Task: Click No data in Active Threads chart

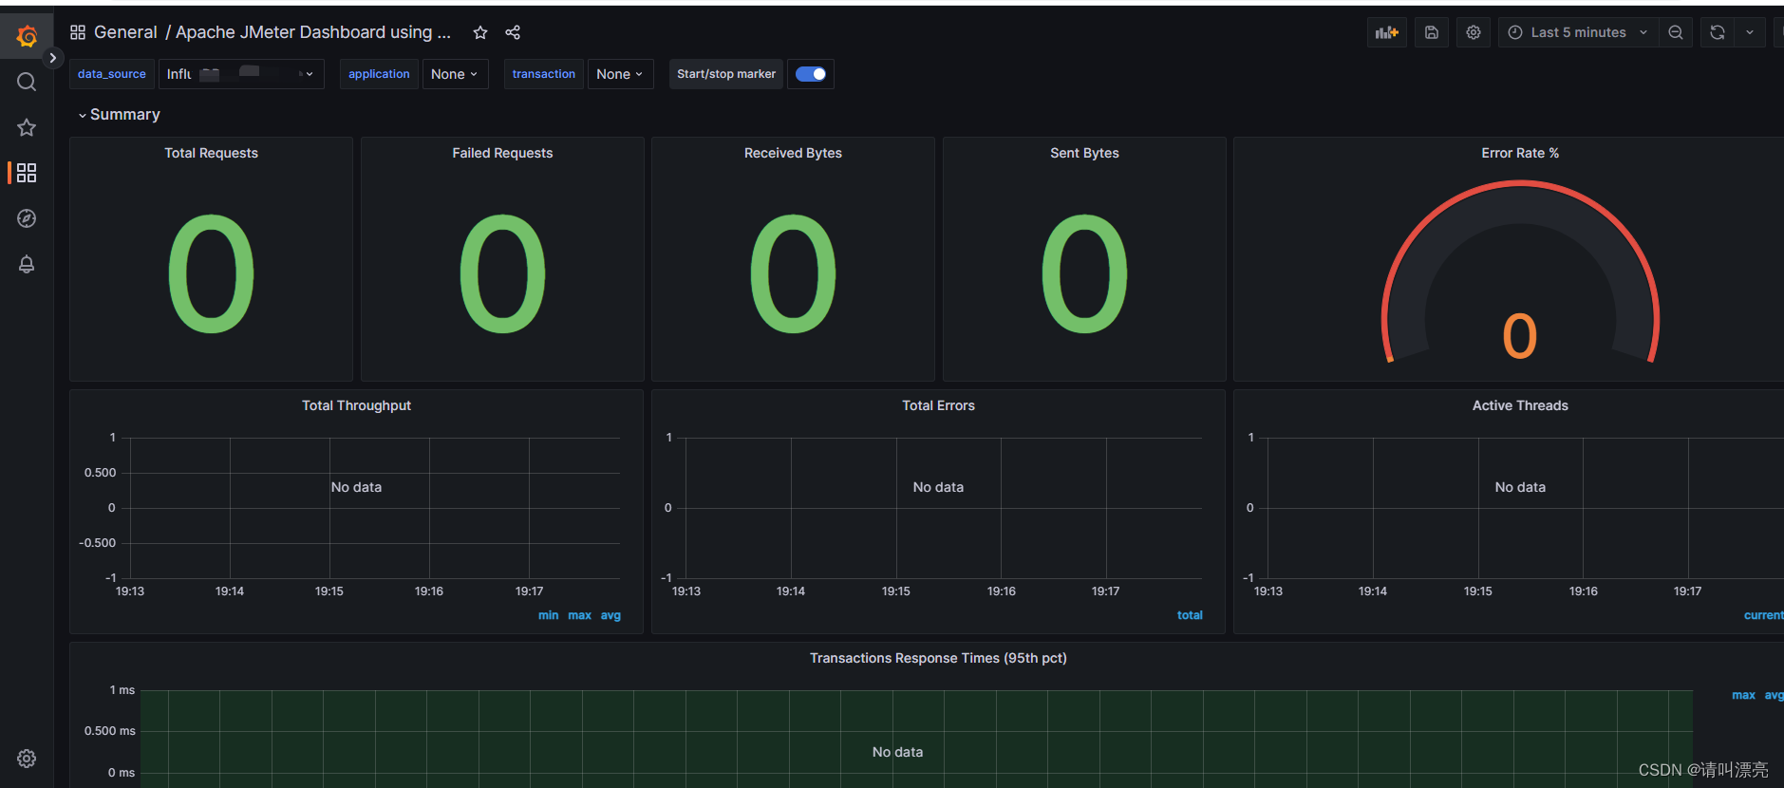Action: click(x=1520, y=487)
